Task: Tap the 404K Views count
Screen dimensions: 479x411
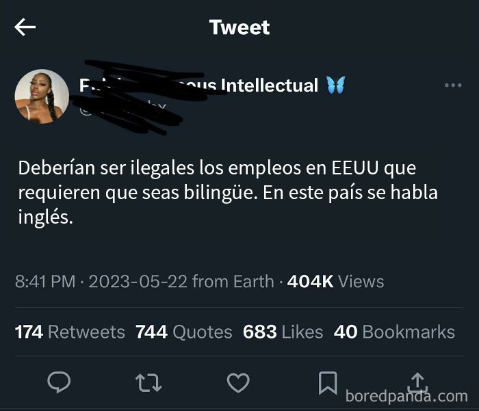Action: coord(335,281)
